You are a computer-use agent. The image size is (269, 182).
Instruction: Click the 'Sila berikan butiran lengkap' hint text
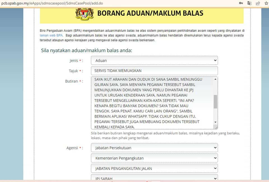[x=165, y=135]
